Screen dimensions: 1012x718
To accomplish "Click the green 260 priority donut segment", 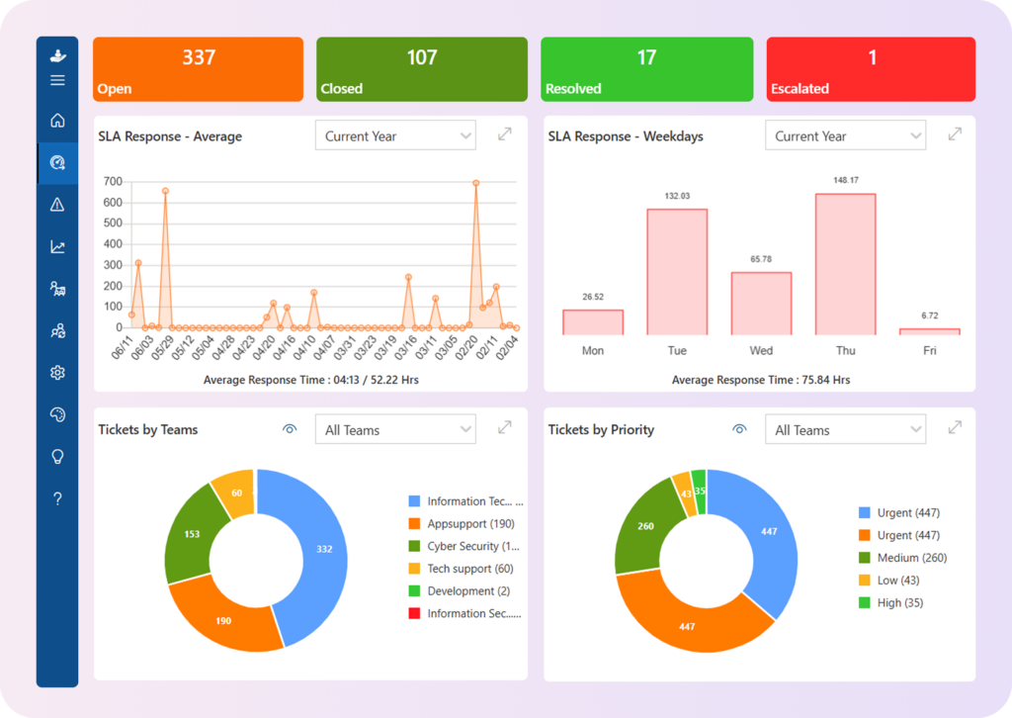I will (645, 526).
